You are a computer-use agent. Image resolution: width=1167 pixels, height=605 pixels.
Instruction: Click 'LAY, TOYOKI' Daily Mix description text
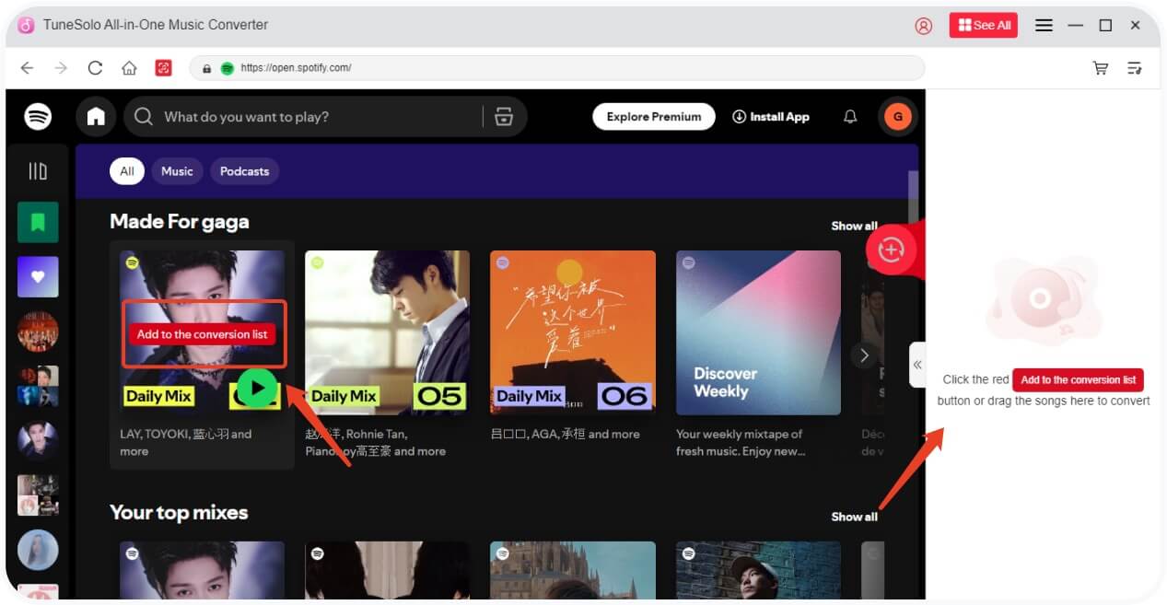click(186, 443)
